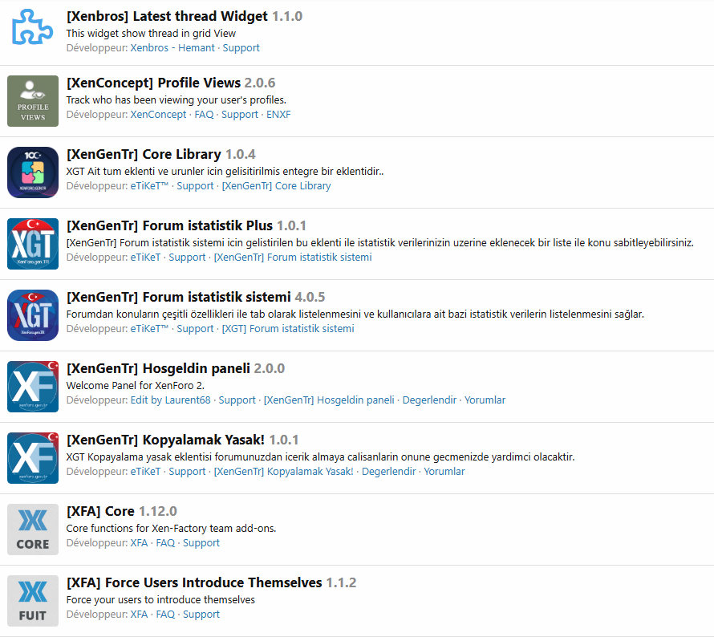Visit developer Xenbros - Hemant link
714x637 pixels.
[x=172, y=48]
